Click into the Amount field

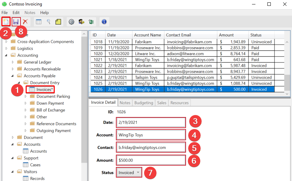(x=151, y=160)
